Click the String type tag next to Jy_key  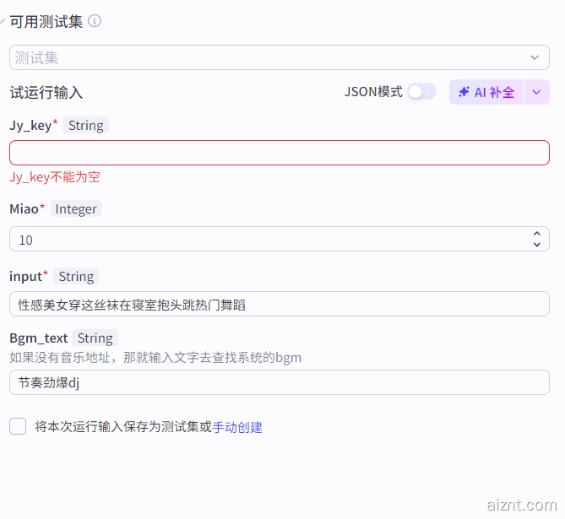pos(86,126)
